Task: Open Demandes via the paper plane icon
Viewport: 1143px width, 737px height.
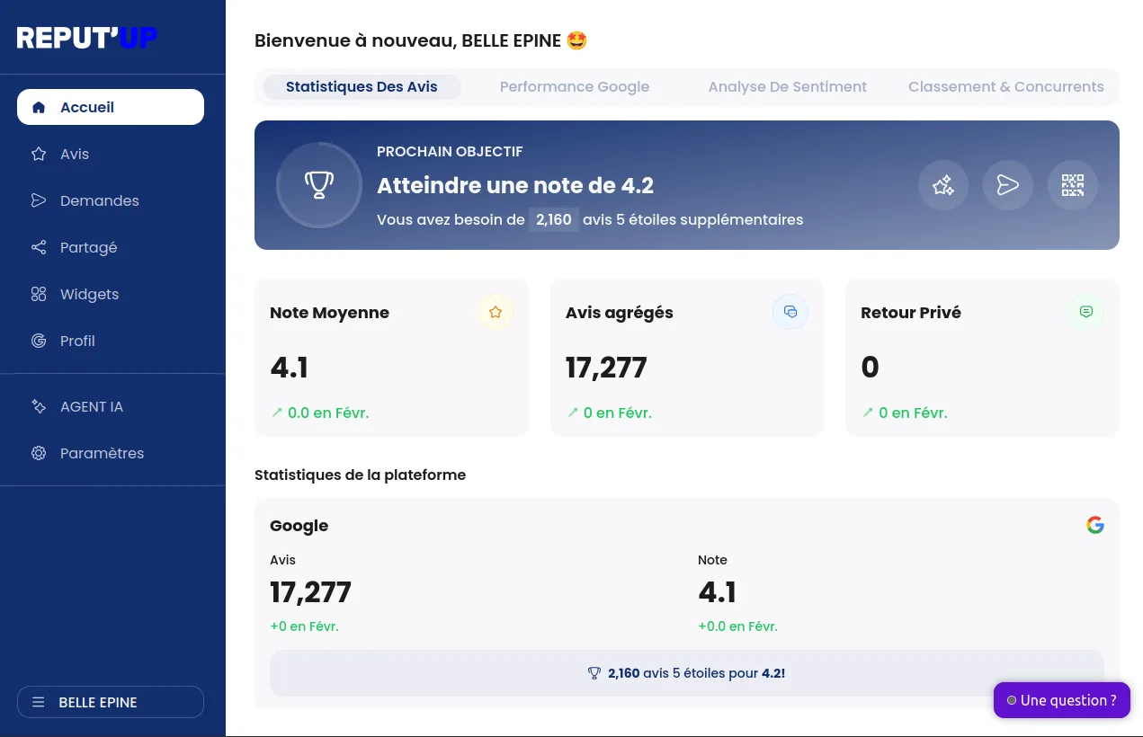Action: coord(100,200)
